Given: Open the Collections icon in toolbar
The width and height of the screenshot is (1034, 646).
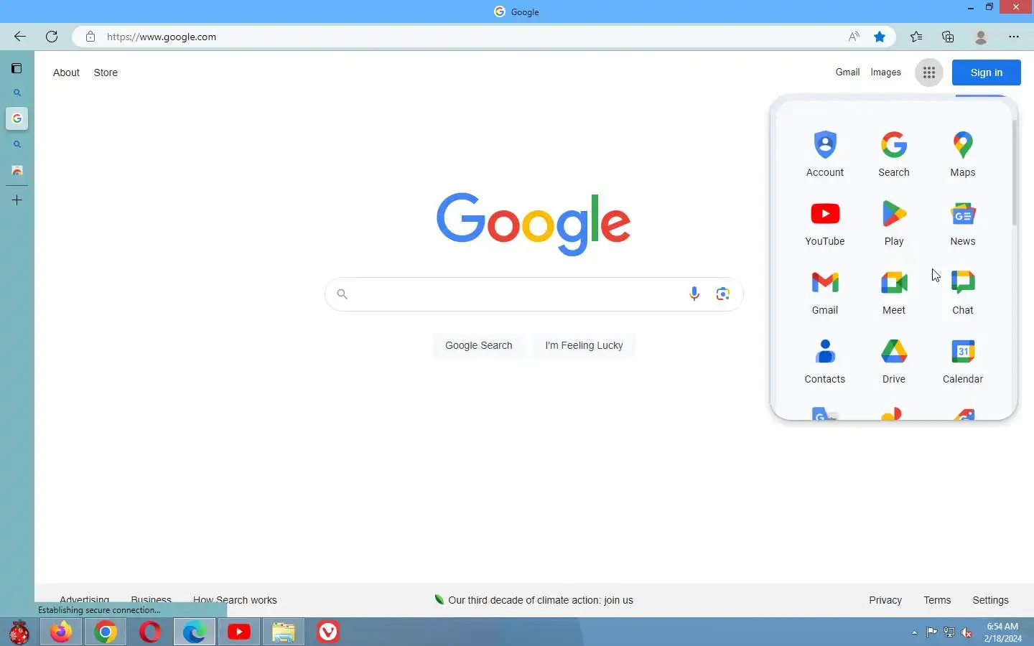Looking at the screenshot, I should pos(948,37).
